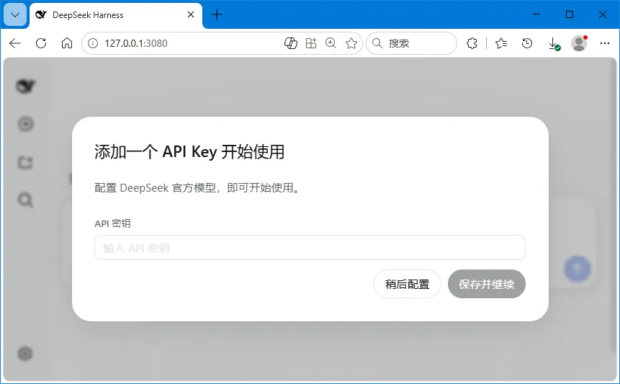
Task: Click the magnifier search icon in sidebar
Action: click(x=26, y=200)
